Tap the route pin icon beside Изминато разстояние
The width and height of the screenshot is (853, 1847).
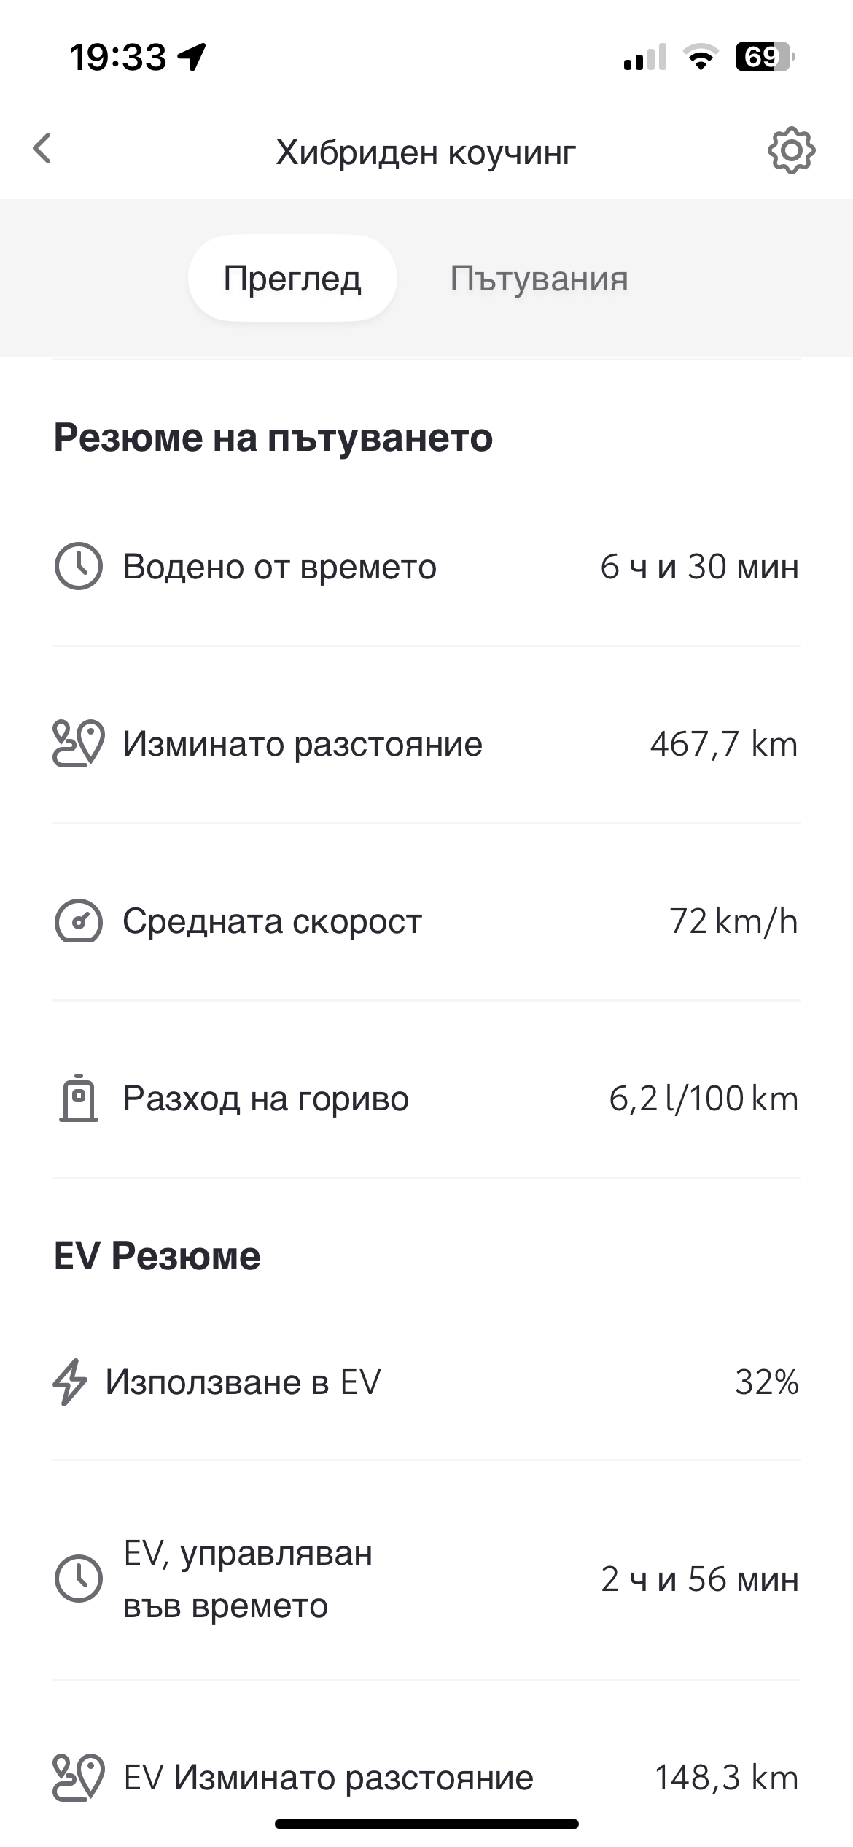pyautogui.click(x=78, y=743)
